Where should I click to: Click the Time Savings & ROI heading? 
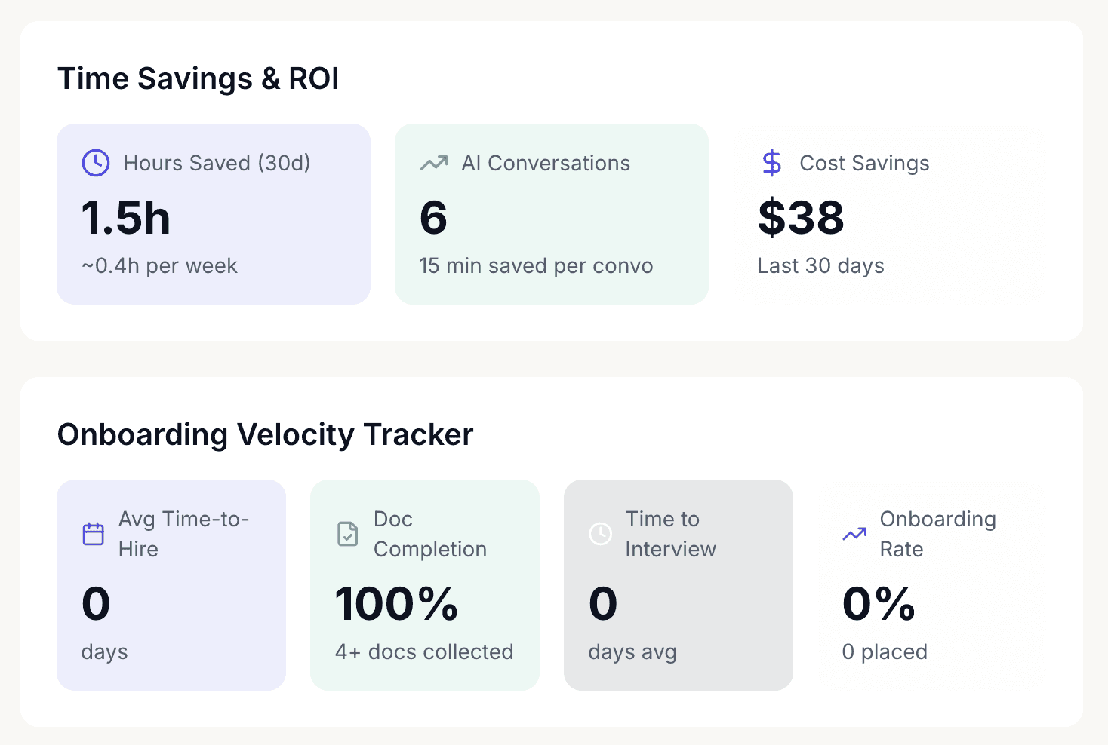click(199, 78)
